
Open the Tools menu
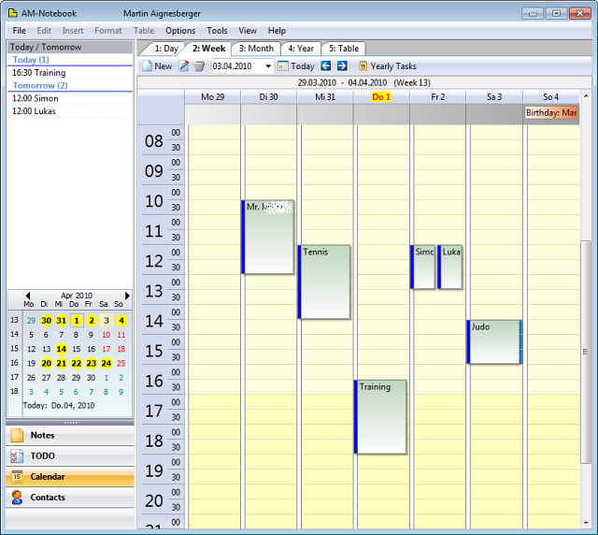click(x=217, y=31)
